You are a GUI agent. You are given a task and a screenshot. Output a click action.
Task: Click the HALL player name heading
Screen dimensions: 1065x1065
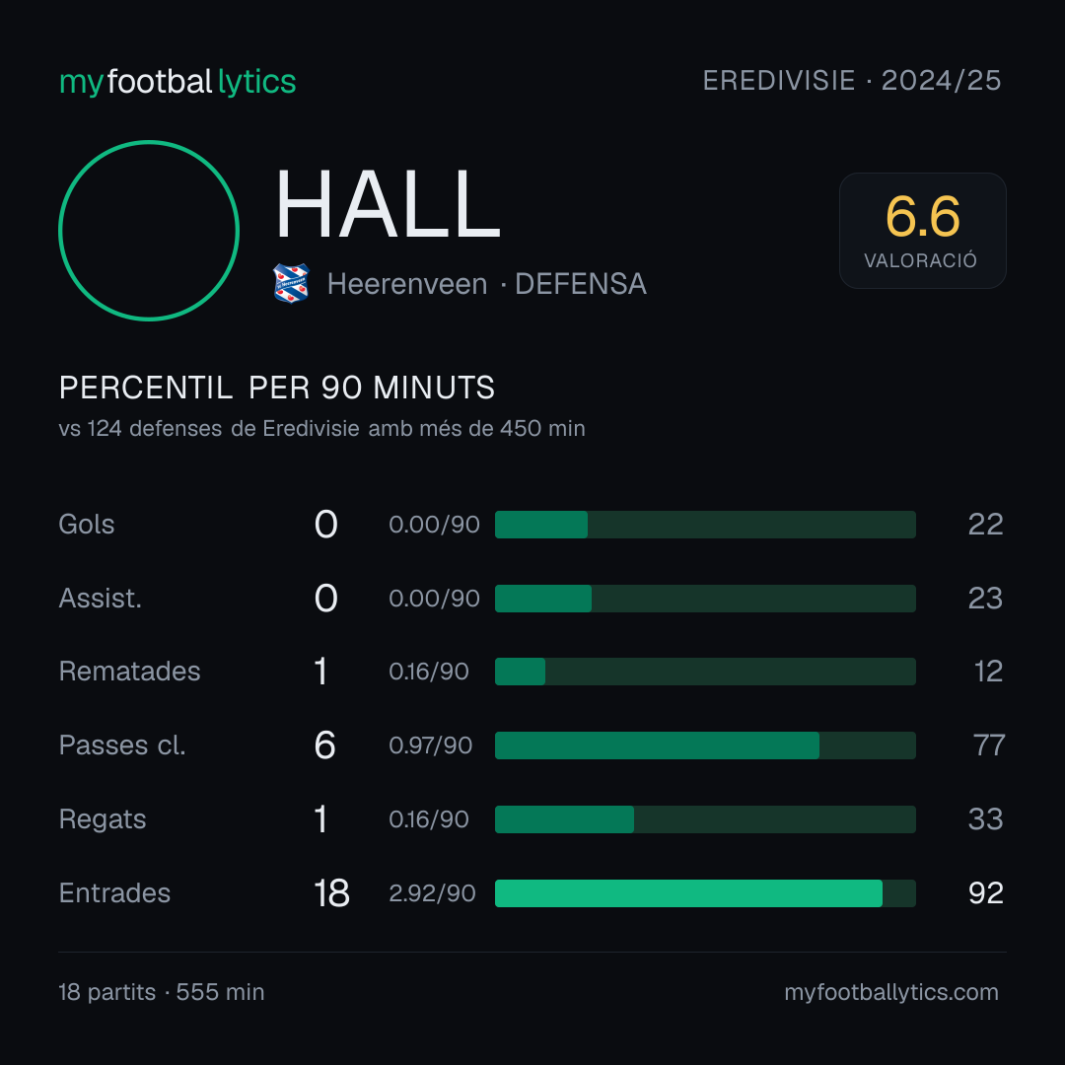click(388, 205)
